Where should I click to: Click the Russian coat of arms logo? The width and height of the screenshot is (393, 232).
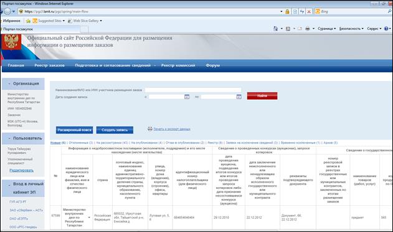coord(11,42)
